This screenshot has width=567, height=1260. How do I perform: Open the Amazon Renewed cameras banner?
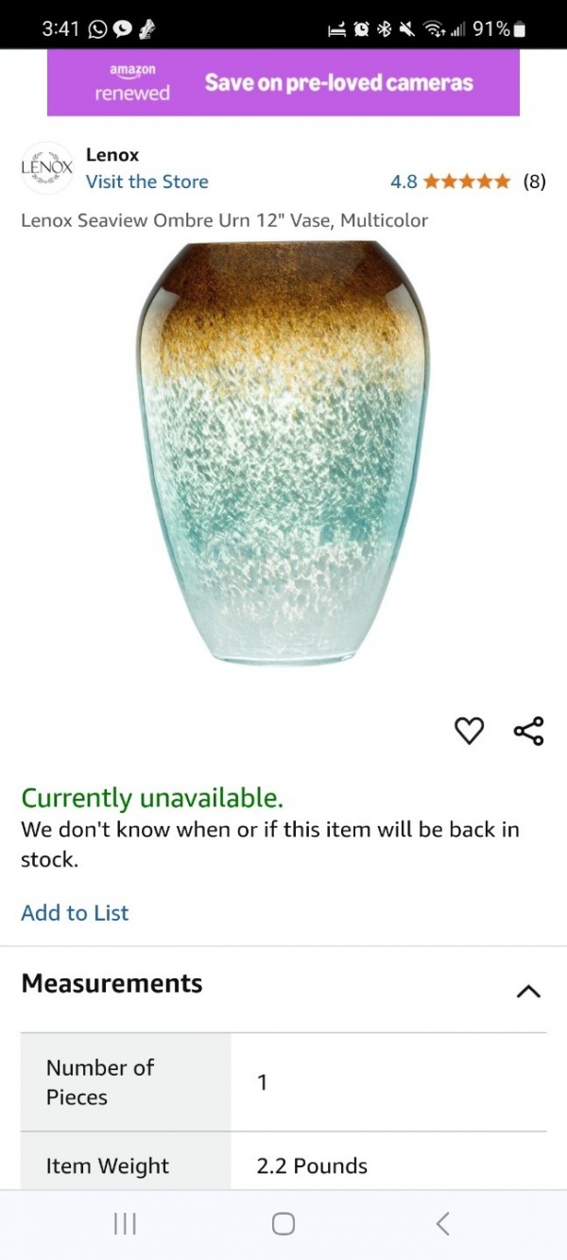pyautogui.click(x=283, y=82)
